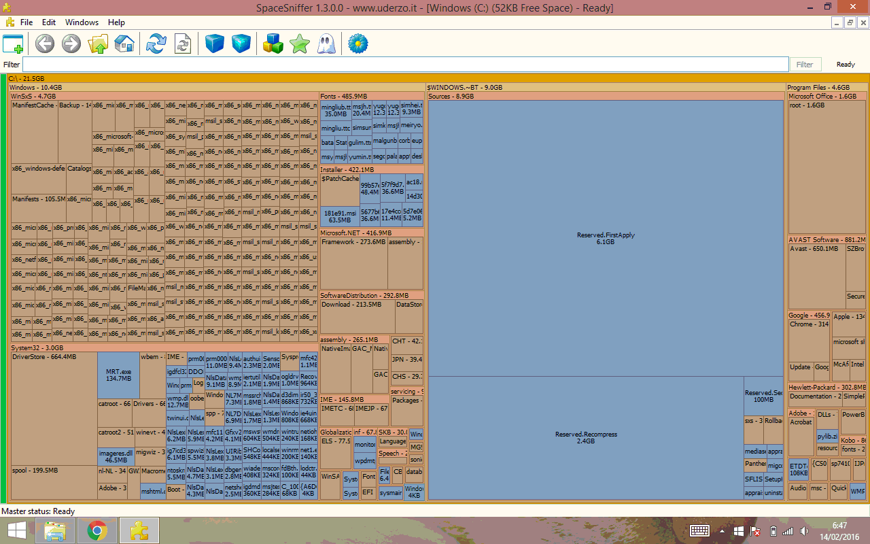Select the Windows - 10.4GB folder header
The height and width of the screenshot is (544, 870).
pyautogui.click(x=216, y=88)
